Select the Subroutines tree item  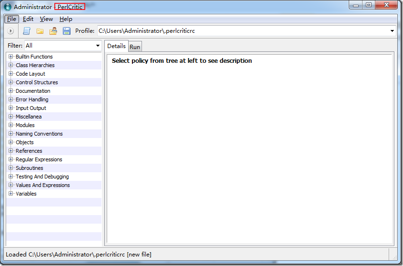(x=30, y=168)
